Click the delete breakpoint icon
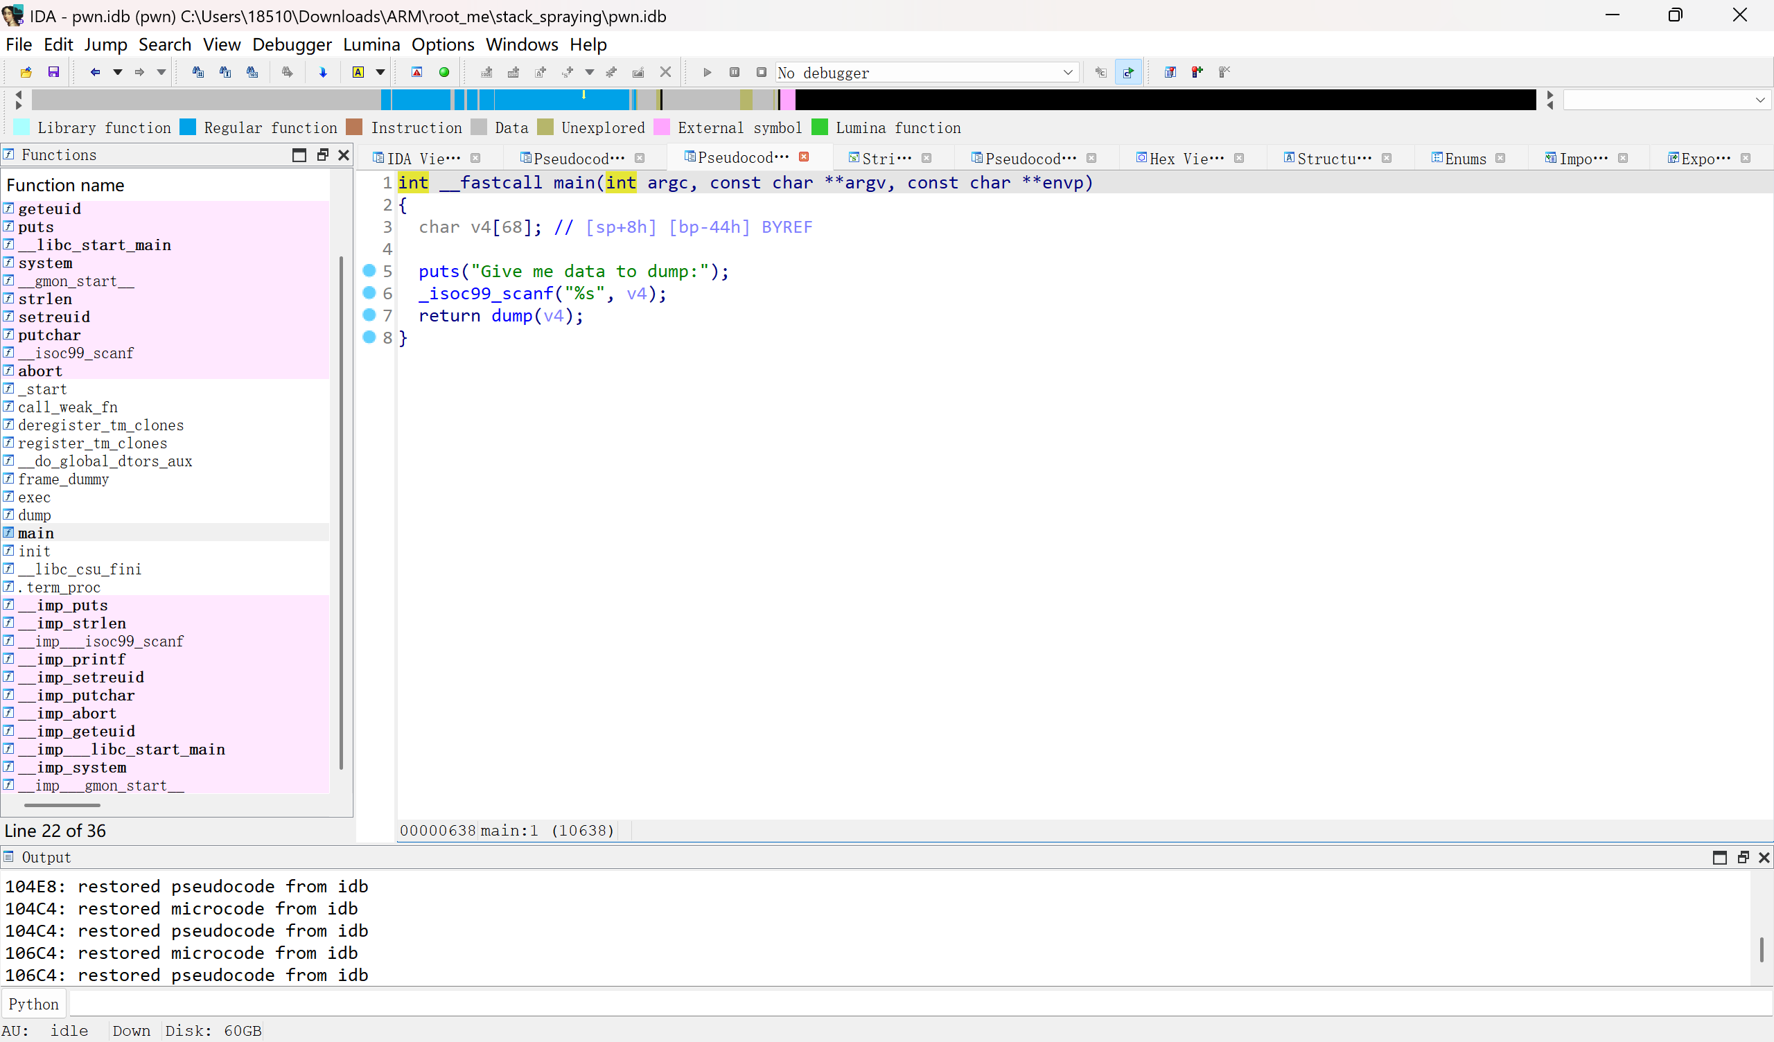Screen dimensions: 1774x1042 tap(1225, 72)
